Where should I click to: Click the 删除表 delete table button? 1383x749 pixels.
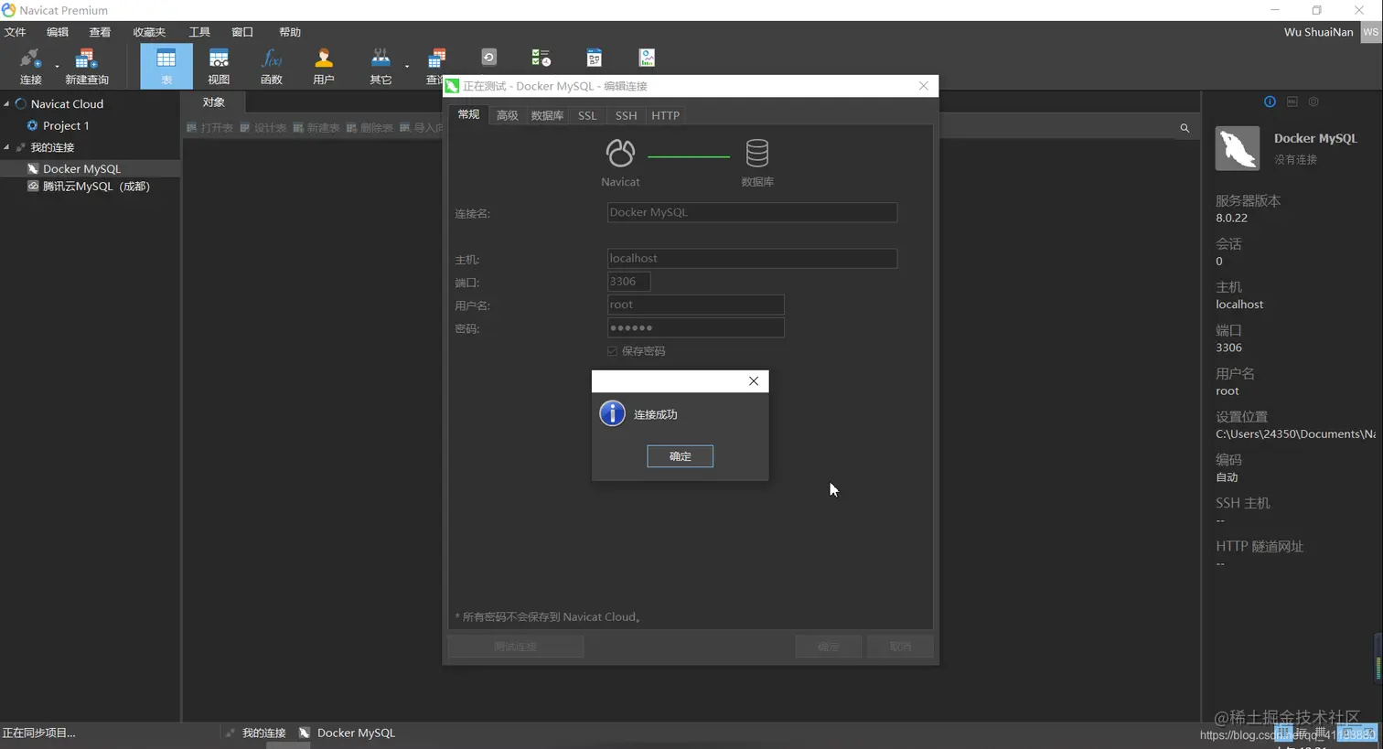pyautogui.click(x=370, y=128)
